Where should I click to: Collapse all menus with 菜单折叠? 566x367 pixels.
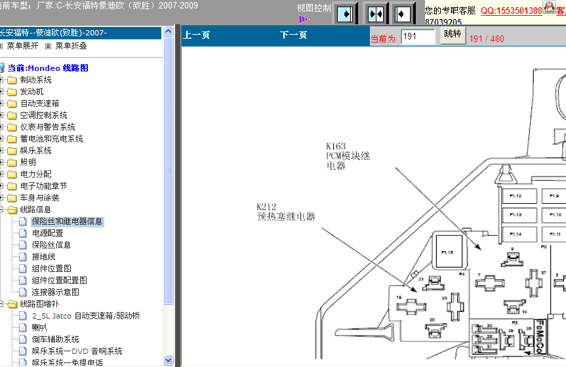[71, 46]
